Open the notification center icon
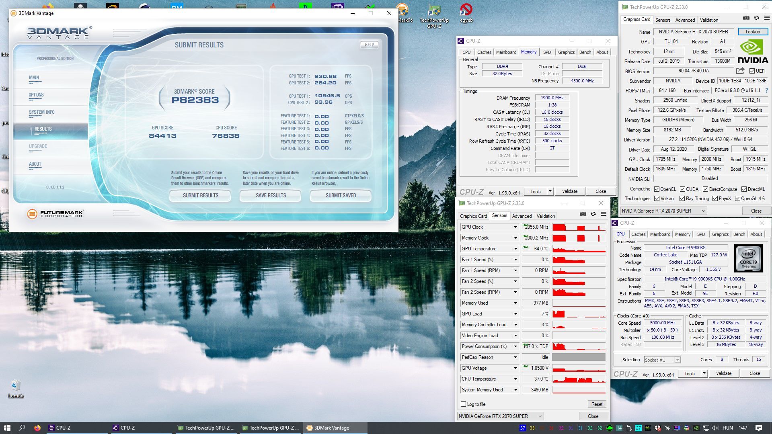Image resolution: width=772 pixels, height=434 pixels. [x=759, y=428]
